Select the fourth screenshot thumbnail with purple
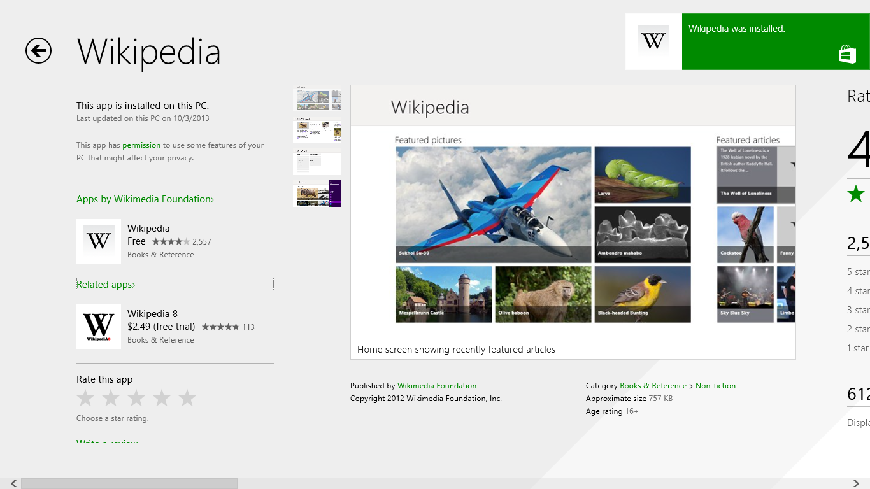The width and height of the screenshot is (870, 489). [x=317, y=194]
